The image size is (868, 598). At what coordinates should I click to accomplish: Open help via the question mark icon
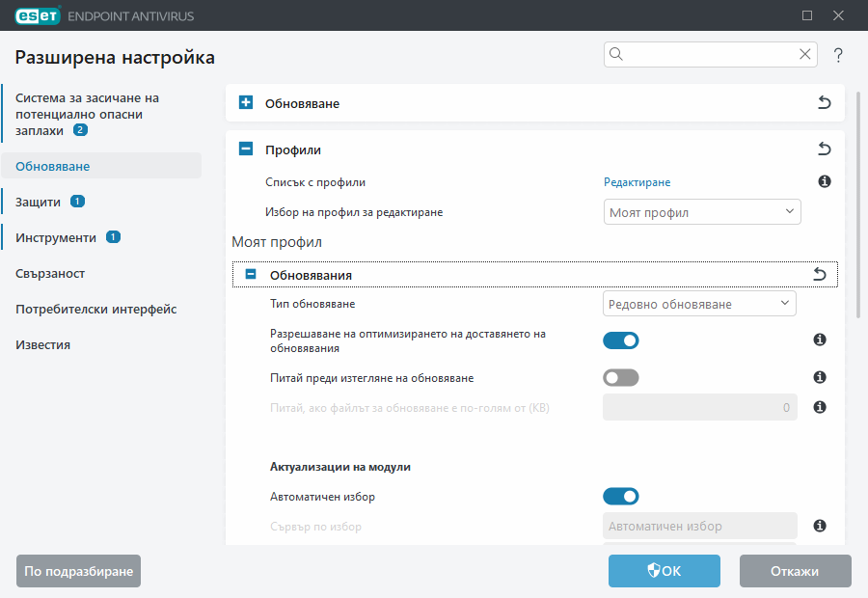click(838, 55)
